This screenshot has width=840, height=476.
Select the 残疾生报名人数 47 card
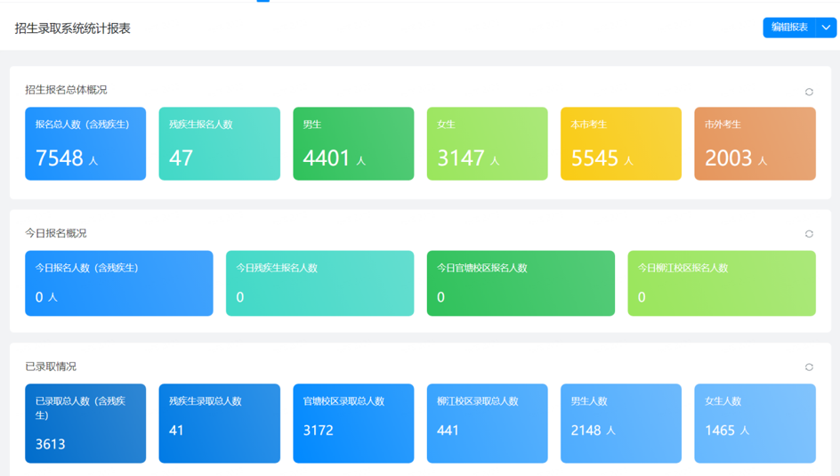click(220, 143)
